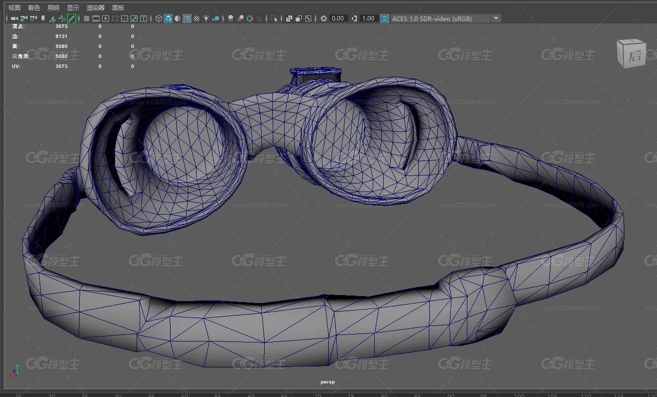Open the 渲染器 menu
This screenshot has width=657, height=397.
point(96,8)
